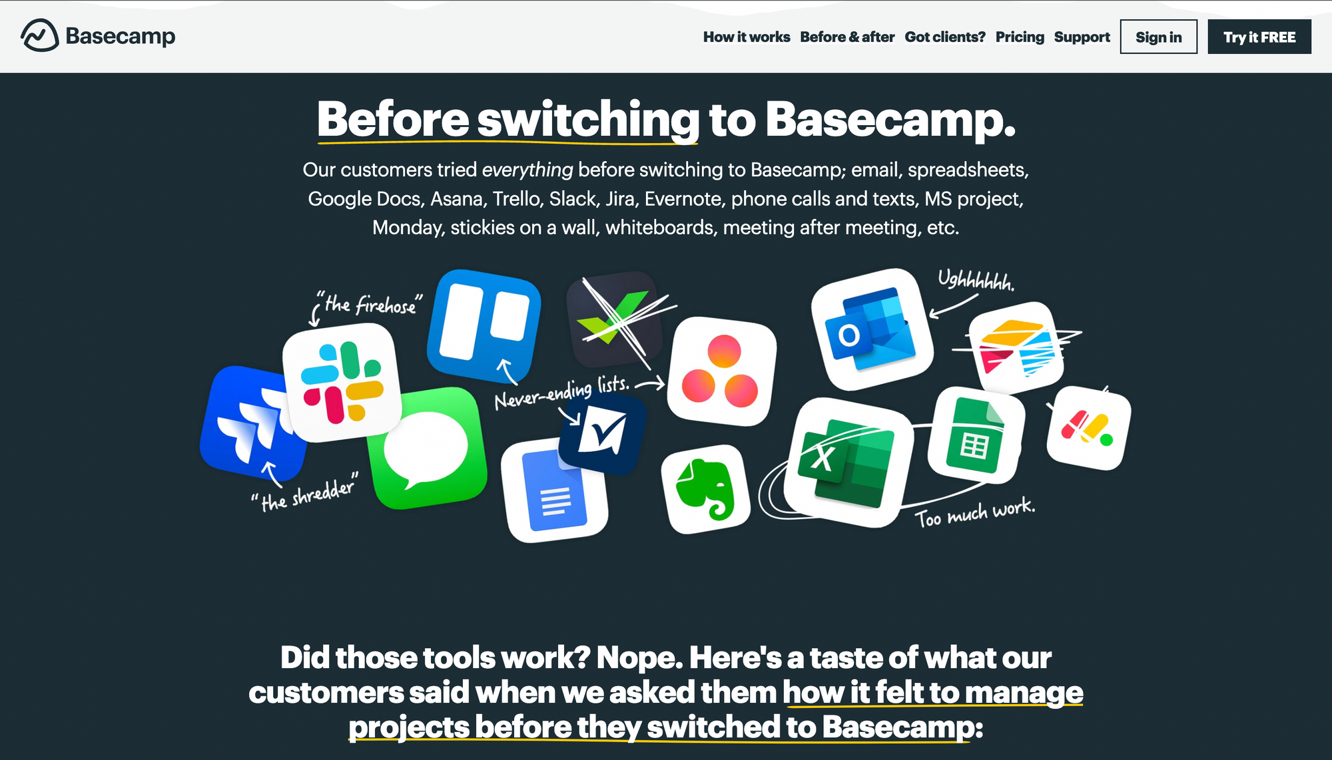Screen dimensions: 1332x760
Task: Click the Got clients? navigation link
Action: click(945, 37)
